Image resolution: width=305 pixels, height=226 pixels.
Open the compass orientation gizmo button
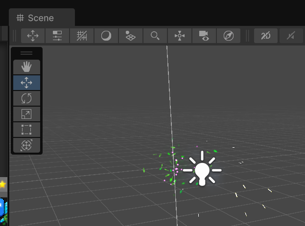(x=229, y=36)
